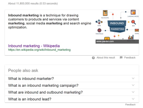
Task: Expand the inbound marketing campaign question chevron
Action: click(133, 85)
